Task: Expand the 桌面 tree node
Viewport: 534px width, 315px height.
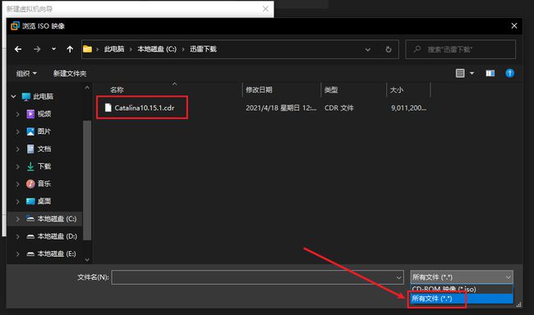Action: pyautogui.click(x=18, y=202)
